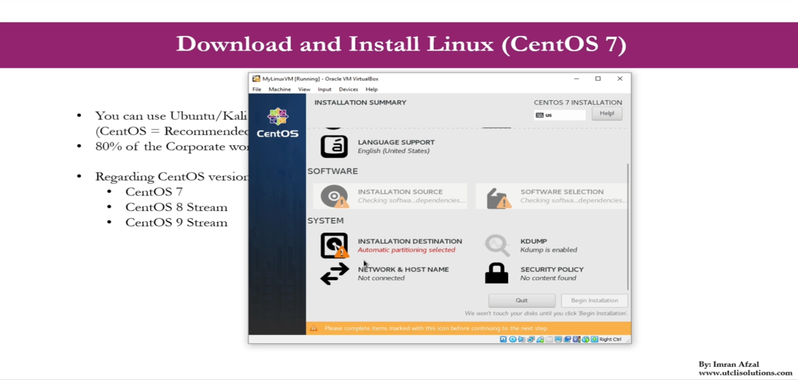The image size is (798, 380).
Task: Click 'CentOS 8 Stream' bullet on slide
Action: (x=176, y=207)
